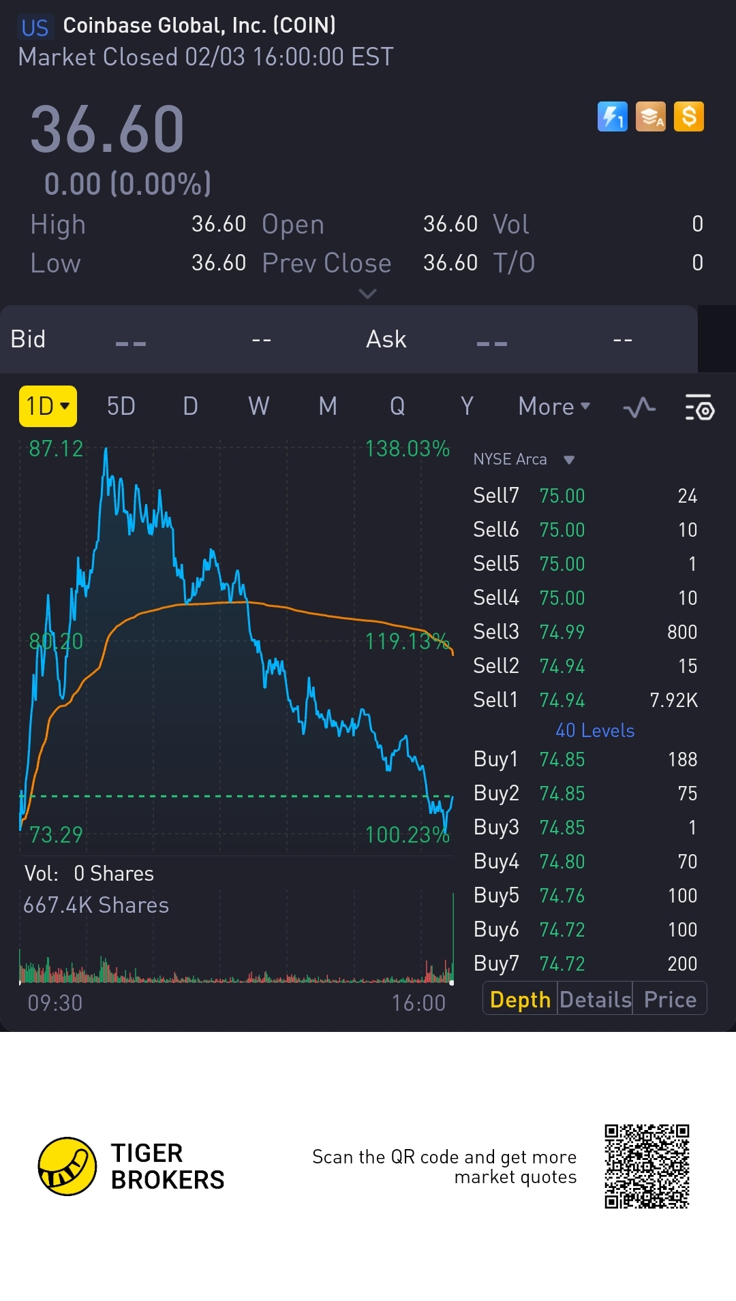The width and height of the screenshot is (736, 1301).
Task: Tap the Sell6 75.00 order row
Action: pyautogui.click(x=585, y=530)
